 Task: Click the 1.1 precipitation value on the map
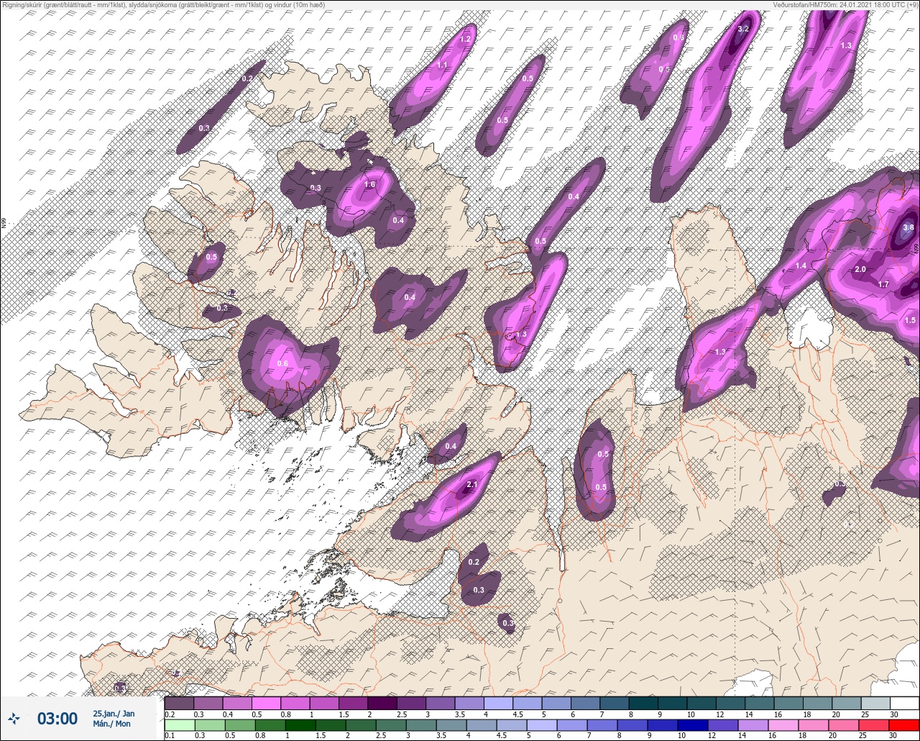[x=442, y=65]
